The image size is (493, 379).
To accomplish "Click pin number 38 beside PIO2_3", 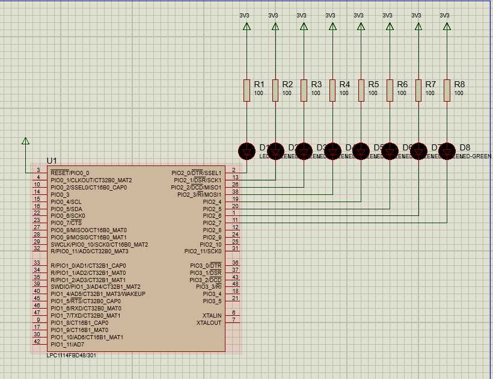I will click(x=235, y=192).
